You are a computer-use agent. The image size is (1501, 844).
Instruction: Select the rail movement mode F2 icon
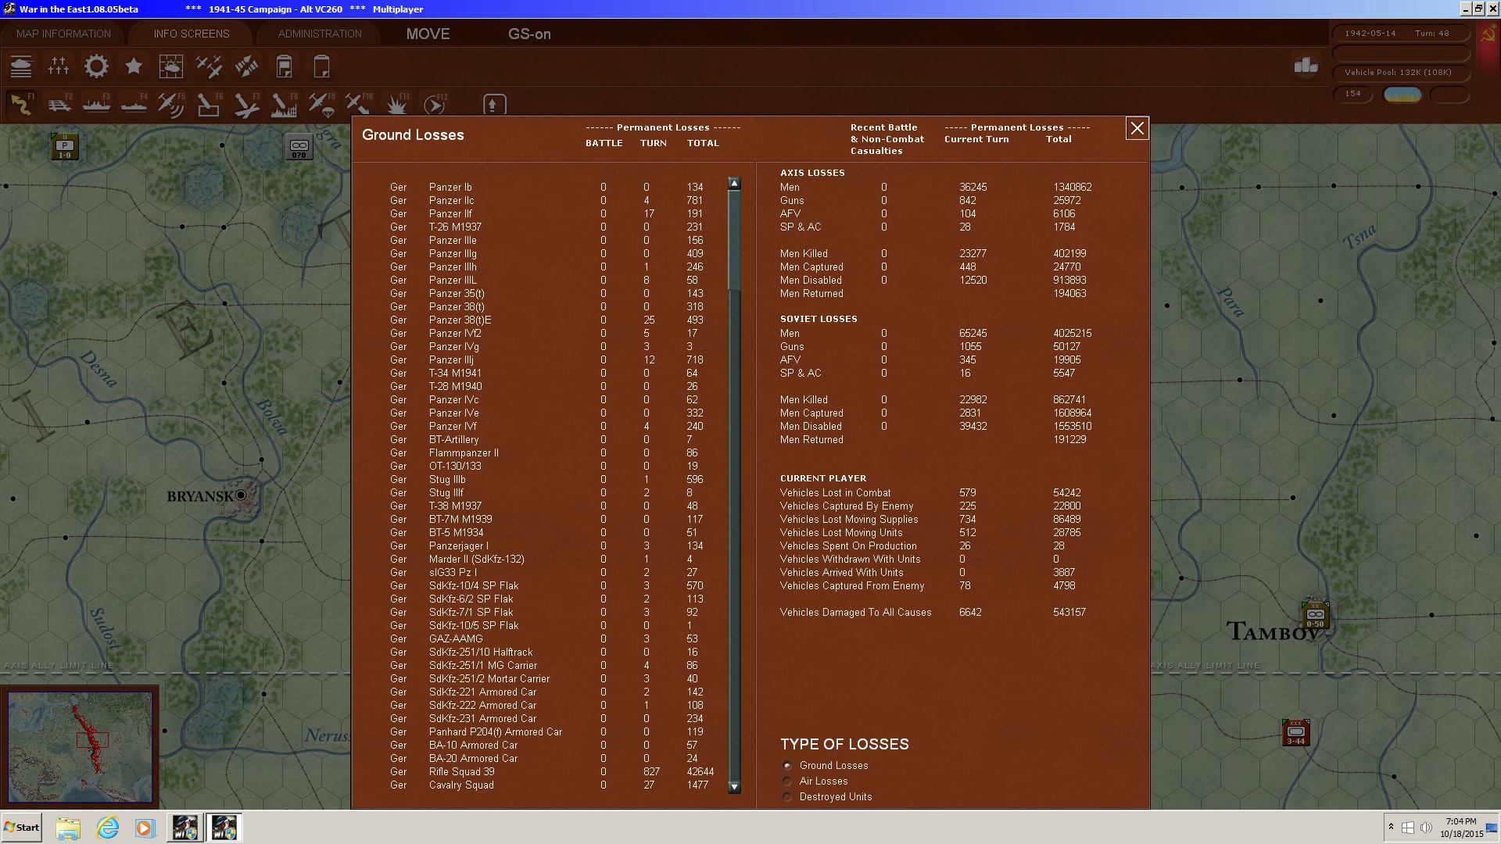[59, 105]
